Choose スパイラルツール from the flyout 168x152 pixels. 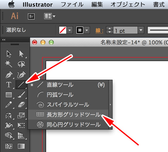pos(68,105)
